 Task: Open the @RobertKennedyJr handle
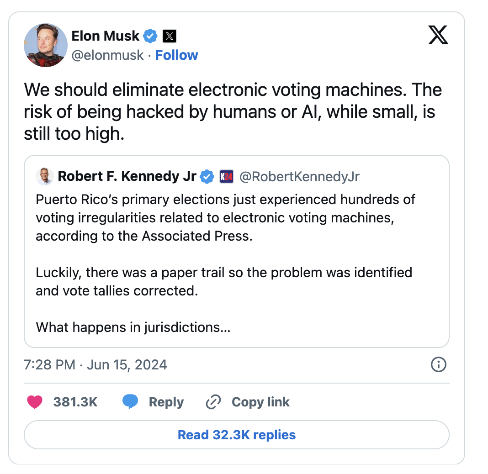click(x=299, y=176)
